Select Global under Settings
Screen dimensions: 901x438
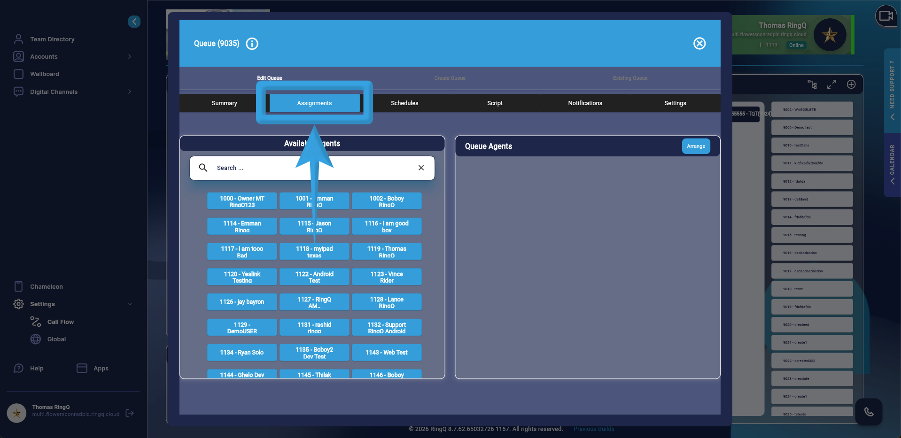tap(56, 339)
